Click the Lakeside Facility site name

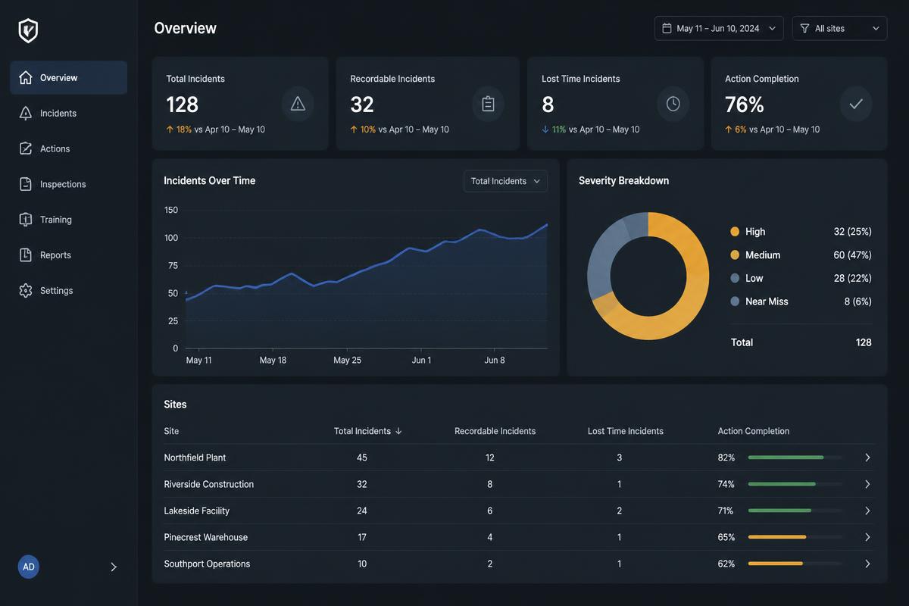point(197,511)
